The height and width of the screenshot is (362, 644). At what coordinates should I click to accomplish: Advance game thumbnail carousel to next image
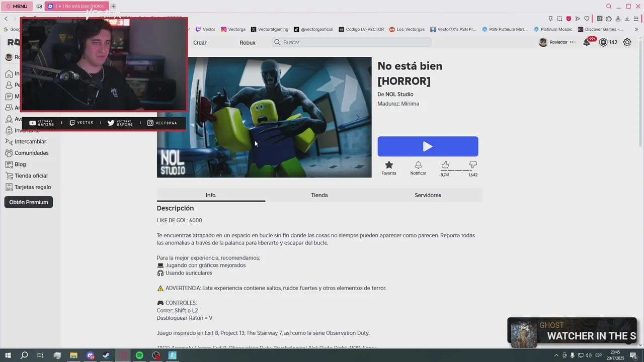click(358, 117)
